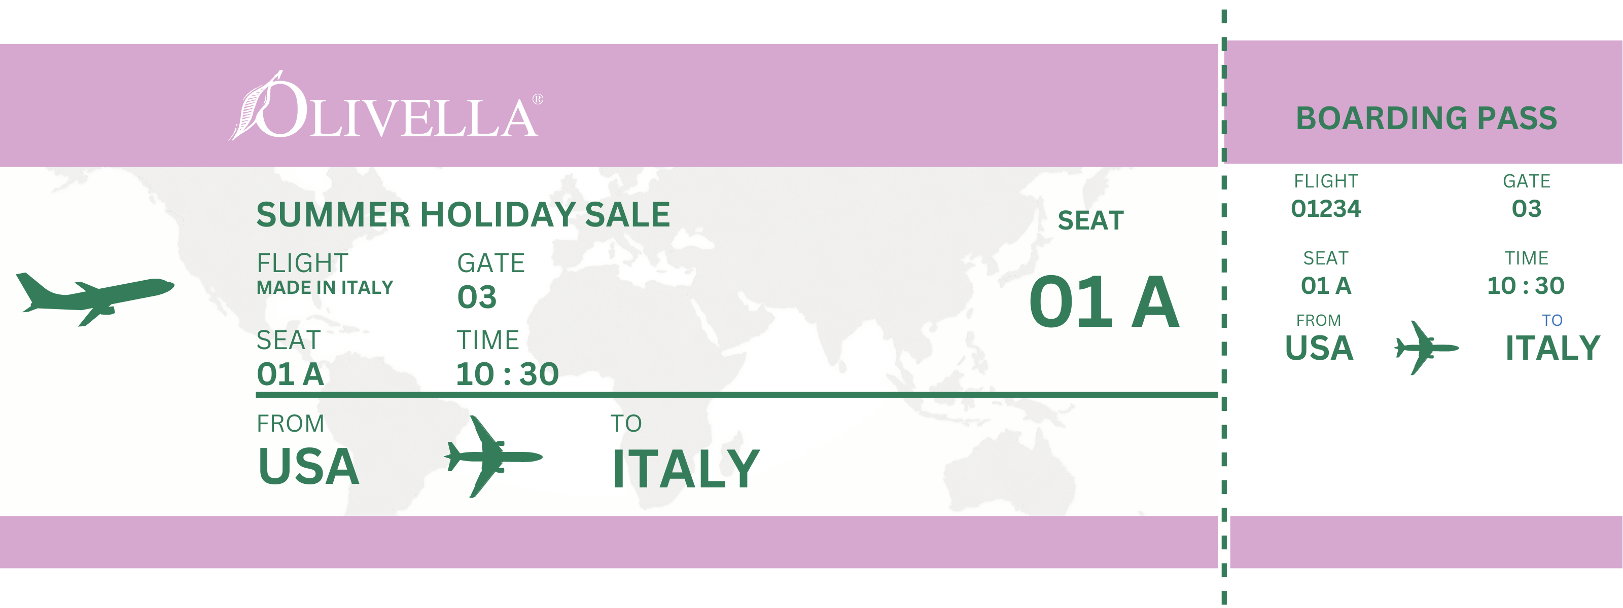The height and width of the screenshot is (608, 1623).
Task: Click the airplane between USA and ITALY
Action: coord(493,457)
